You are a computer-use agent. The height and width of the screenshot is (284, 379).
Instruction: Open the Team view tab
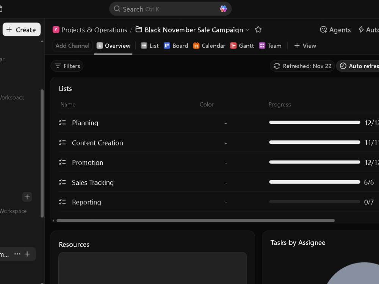pos(270,46)
